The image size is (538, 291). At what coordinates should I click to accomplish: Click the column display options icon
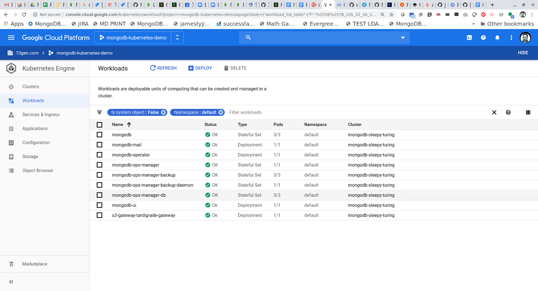528,112
